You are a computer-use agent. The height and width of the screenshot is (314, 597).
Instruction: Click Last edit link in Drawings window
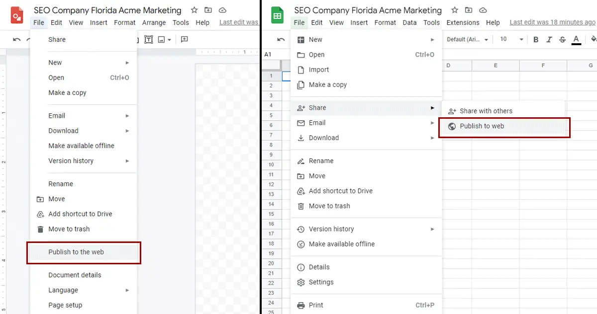click(239, 22)
